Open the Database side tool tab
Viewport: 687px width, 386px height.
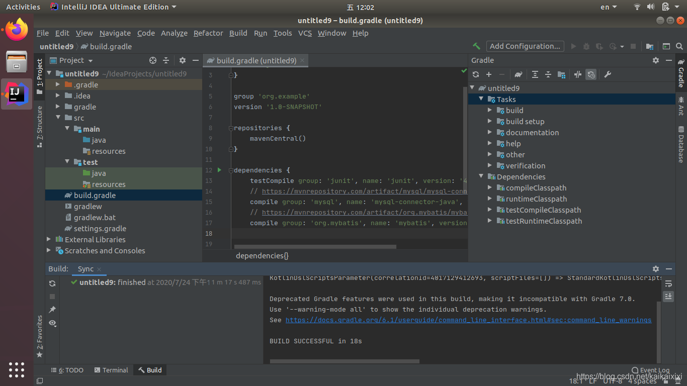click(681, 145)
